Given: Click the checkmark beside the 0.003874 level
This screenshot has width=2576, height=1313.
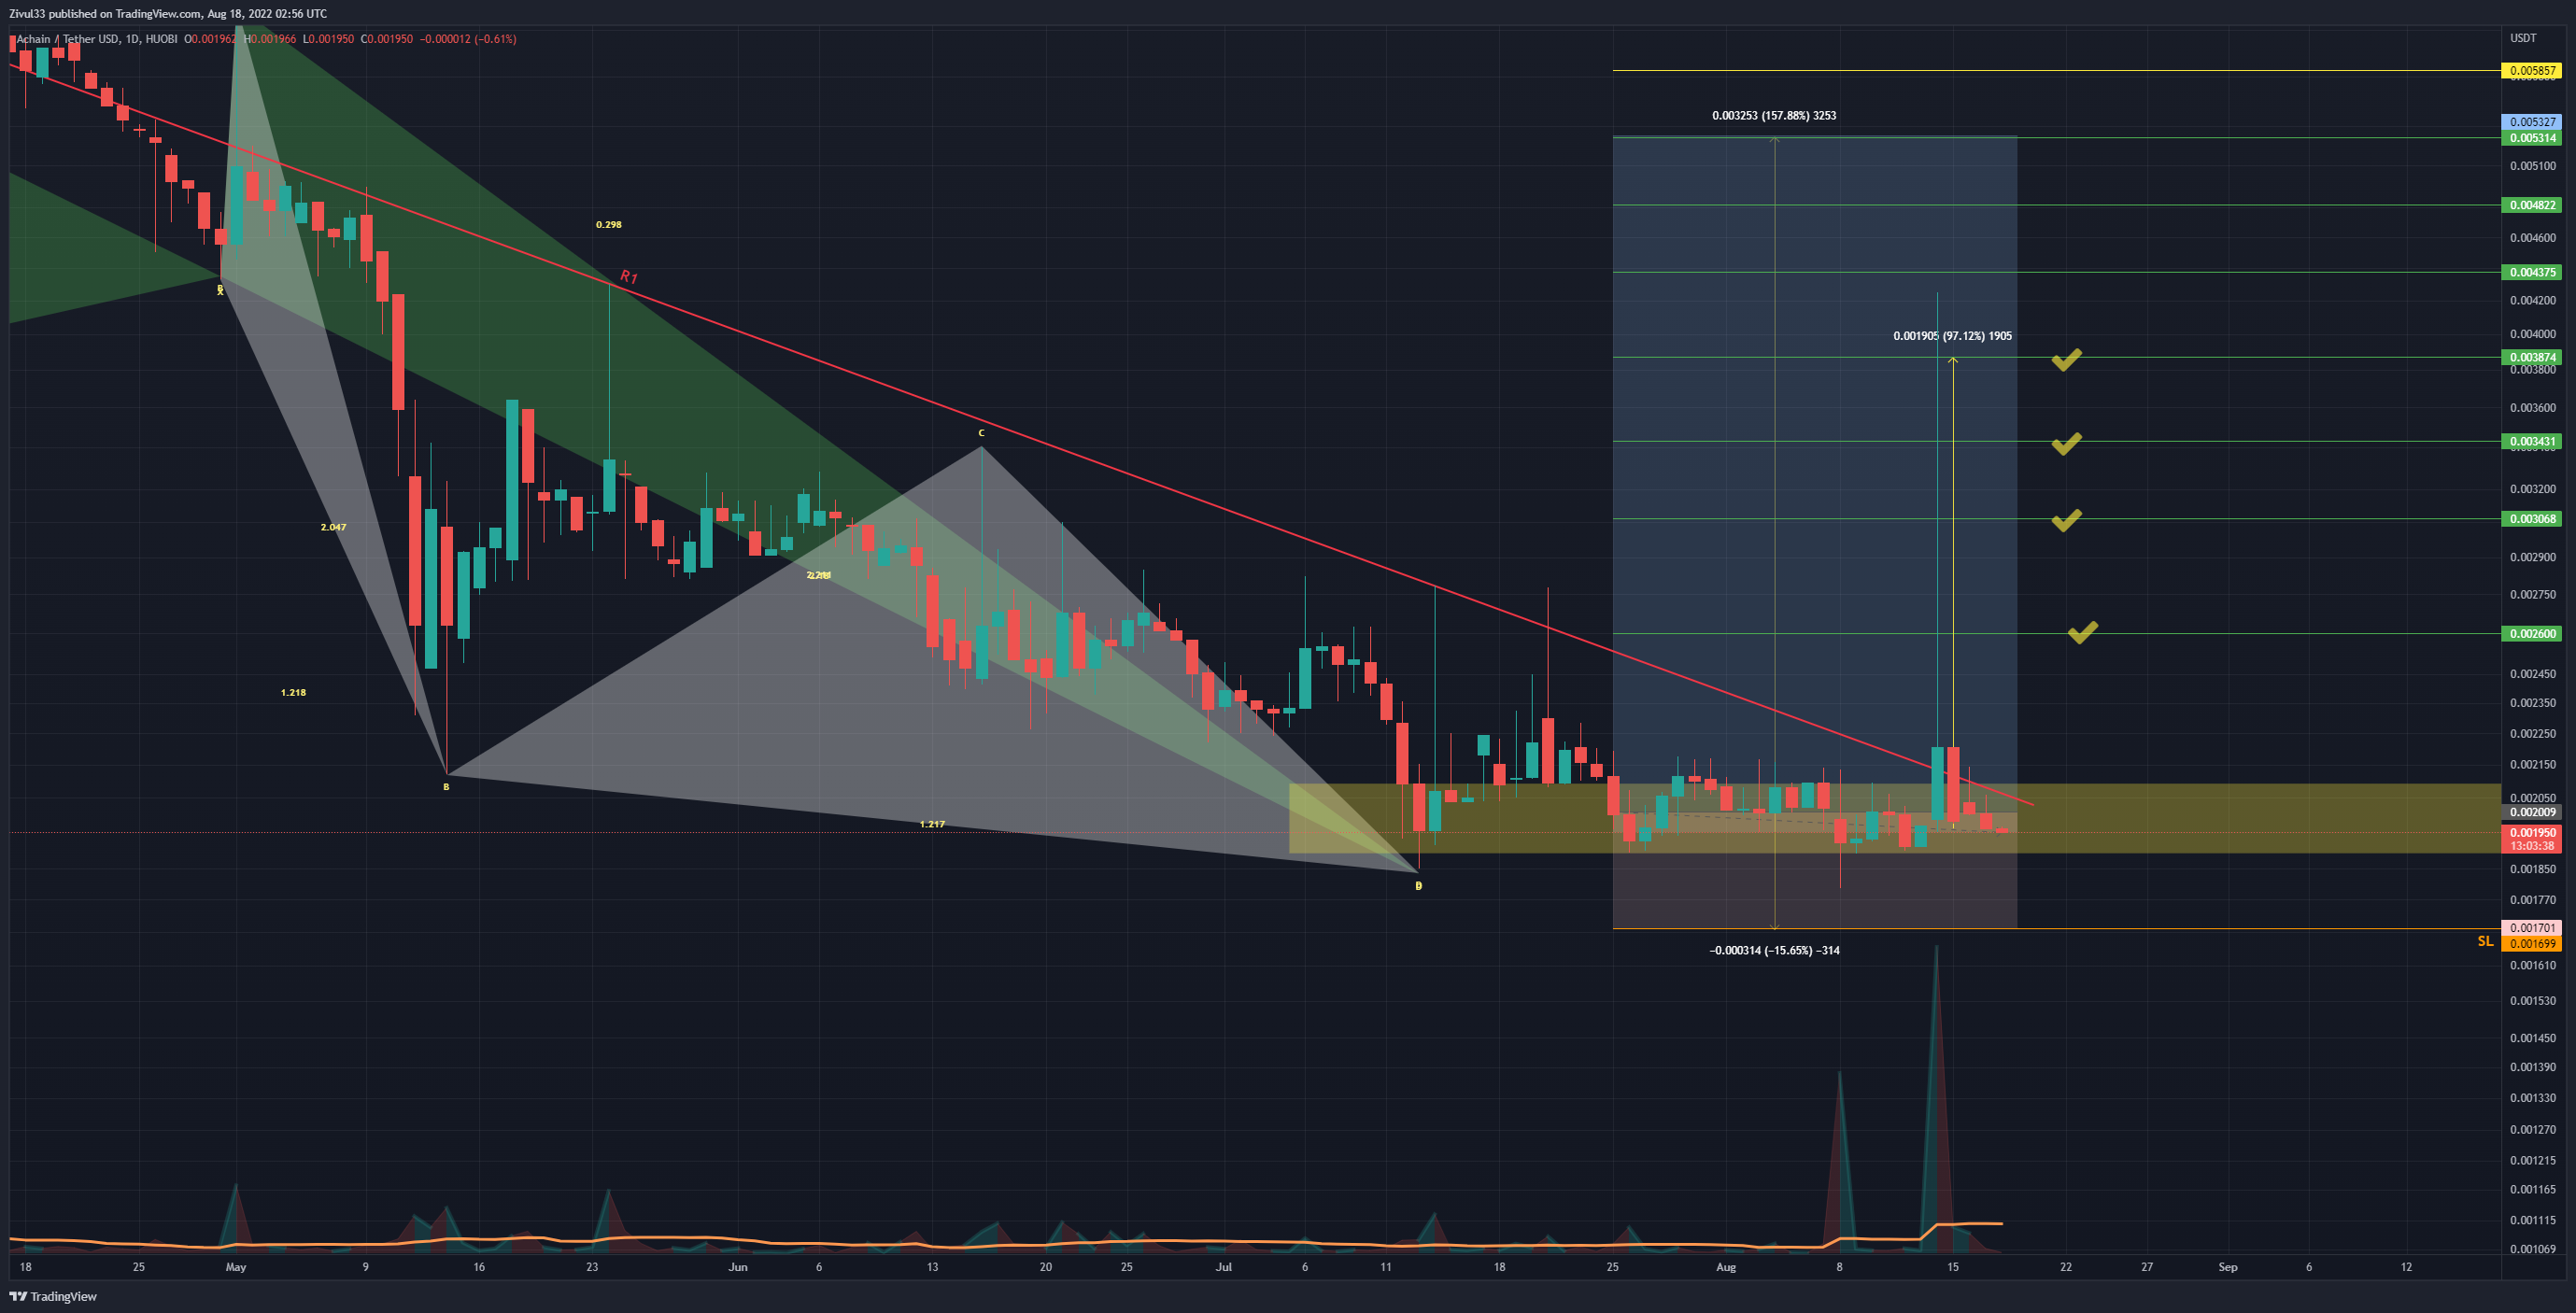Looking at the screenshot, I should click(x=2066, y=360).
